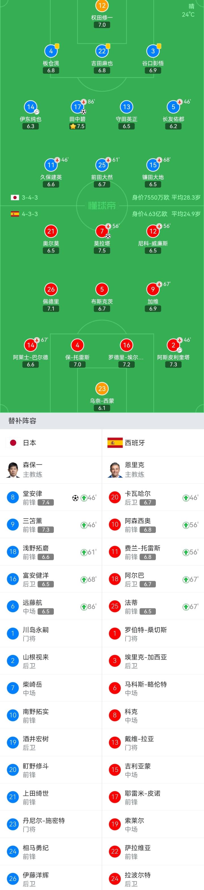204x890 pixels.
Task: Select the 西班牙 team header in substitutes
Action: coord(134,443)
